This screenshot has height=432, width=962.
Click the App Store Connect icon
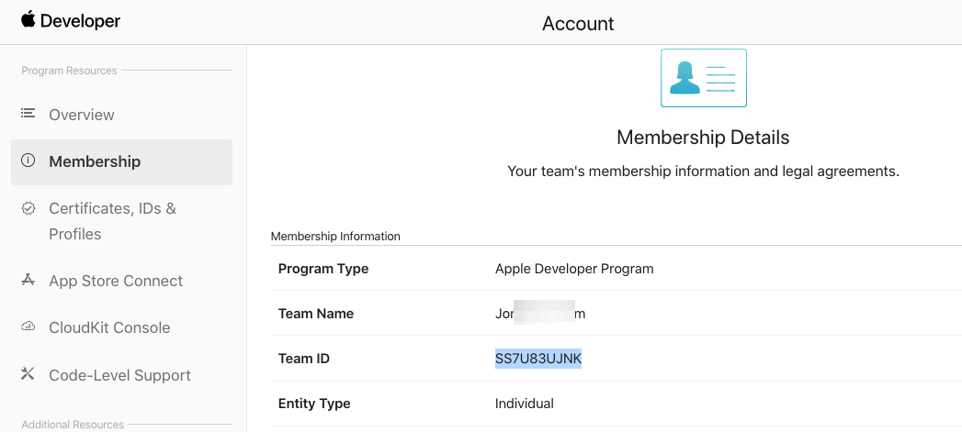(x=28, y=280)
